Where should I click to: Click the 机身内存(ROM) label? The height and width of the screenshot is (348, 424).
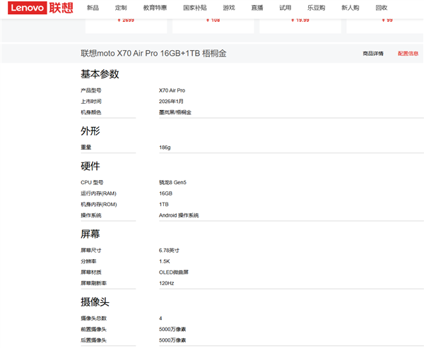(x=99, y=205)
